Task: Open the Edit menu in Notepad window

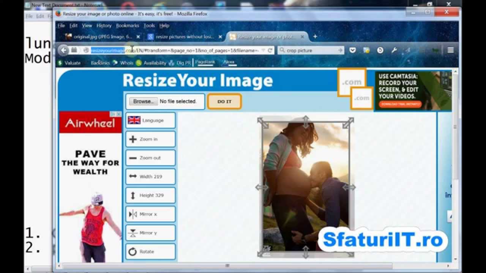Action: tap(40, 16)
